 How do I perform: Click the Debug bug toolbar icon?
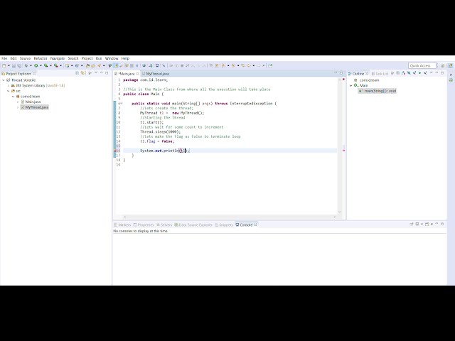click(x=26, y=65)
